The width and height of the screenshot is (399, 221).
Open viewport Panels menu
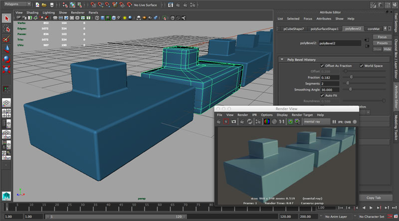pyautogui.click(x=93, y=12)
